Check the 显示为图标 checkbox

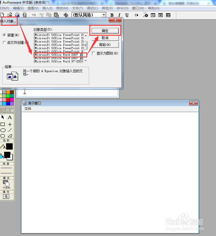pos(94,53)
